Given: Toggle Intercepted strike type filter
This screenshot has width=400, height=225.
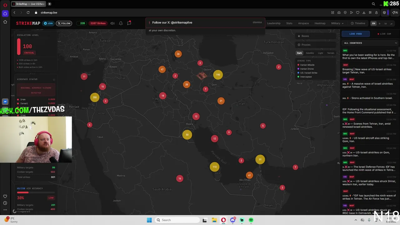Looking at the screenshot, I should pos(304,77).
